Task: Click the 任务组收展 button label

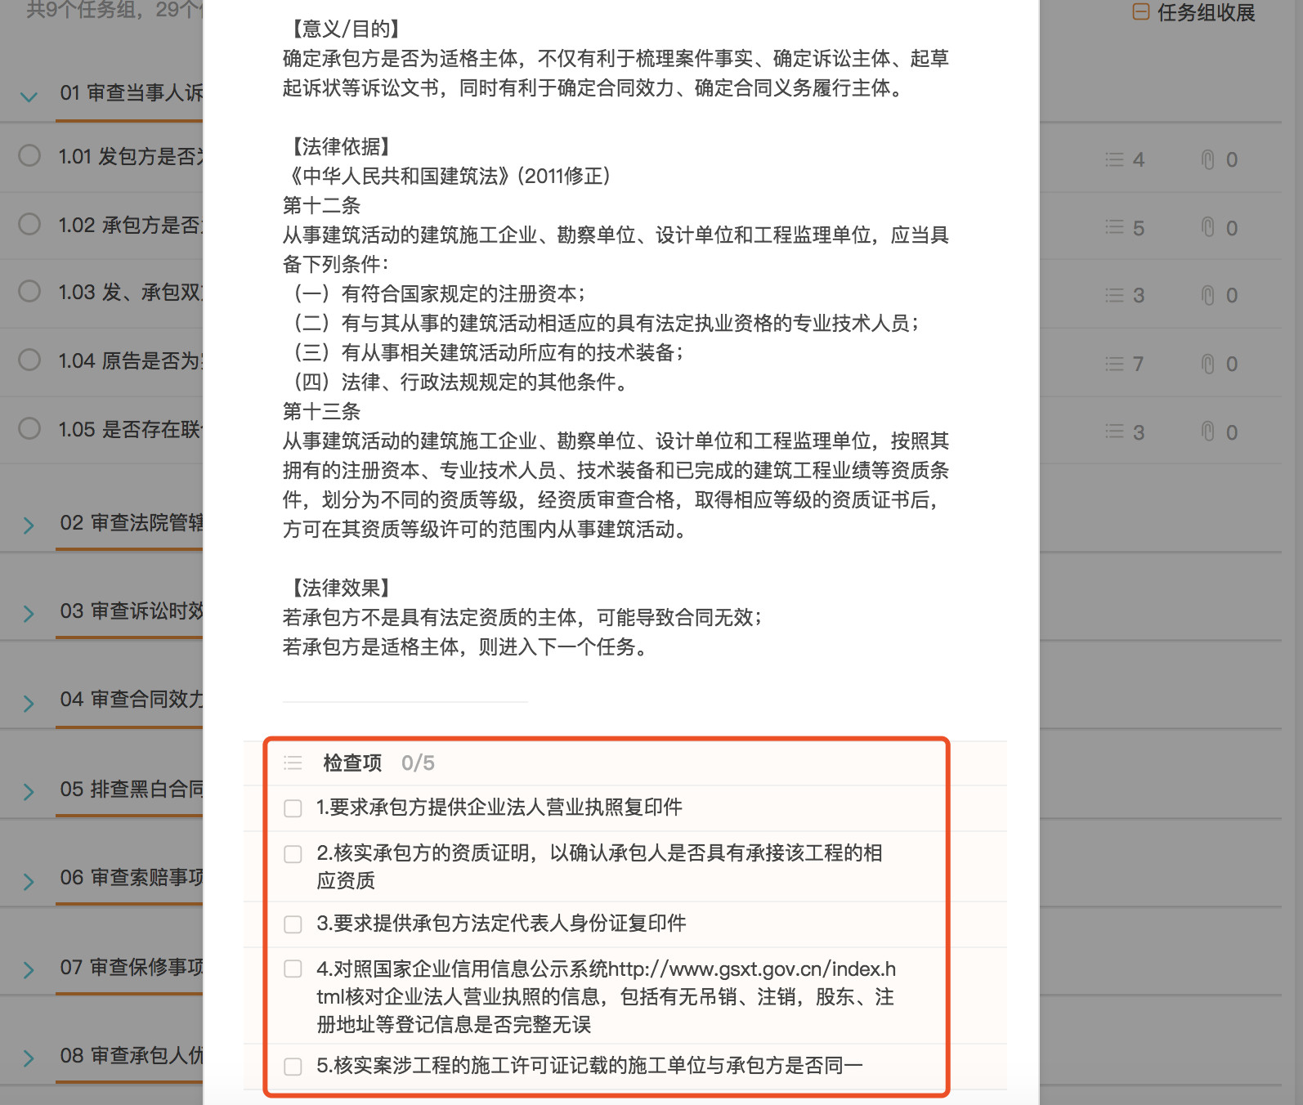Action: [x=1206, y=13]
